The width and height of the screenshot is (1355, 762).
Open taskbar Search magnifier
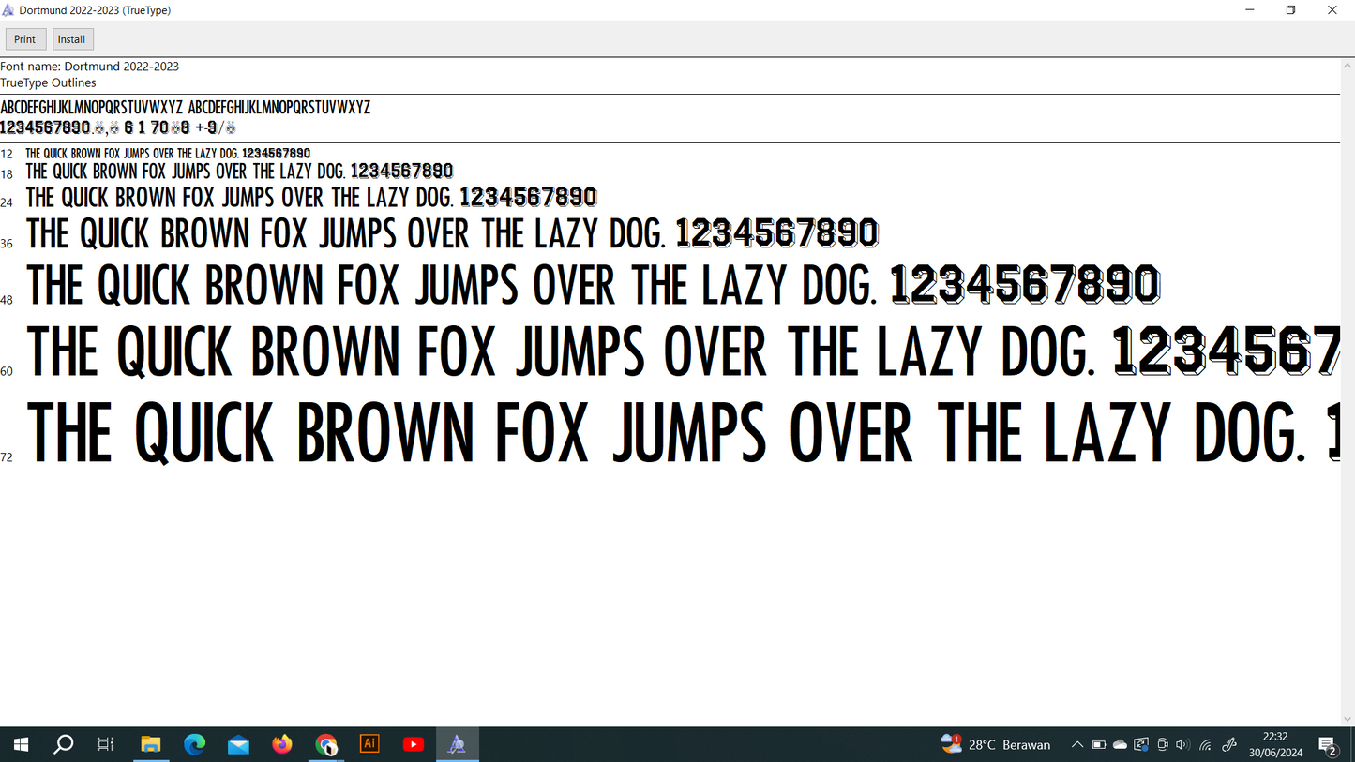[x=63, y=744]
